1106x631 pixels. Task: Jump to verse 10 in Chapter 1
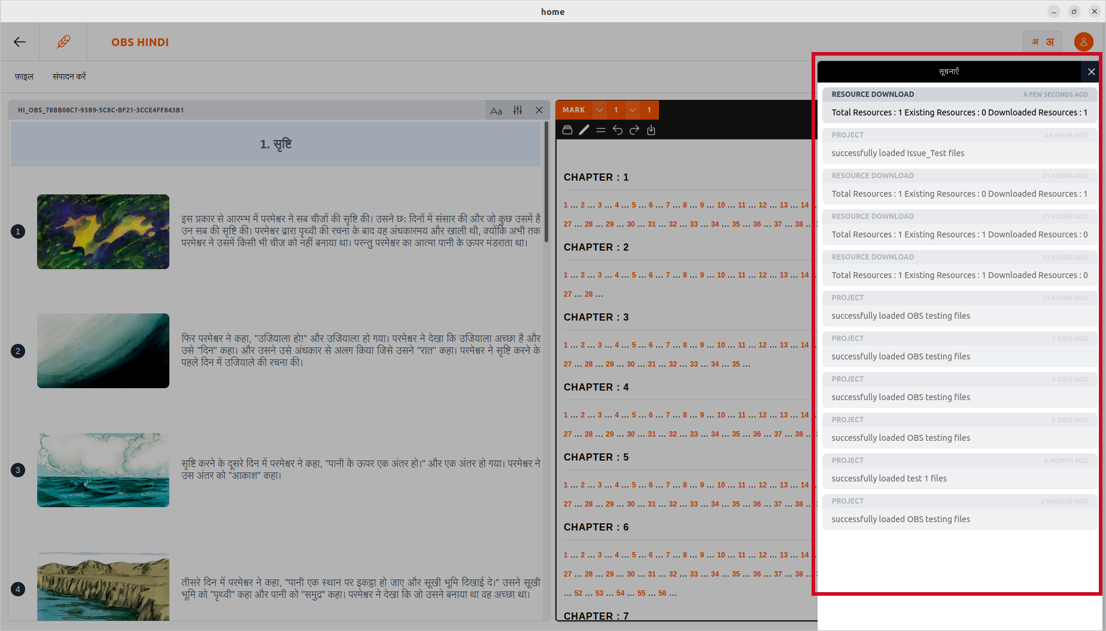(x=721, y=205)
